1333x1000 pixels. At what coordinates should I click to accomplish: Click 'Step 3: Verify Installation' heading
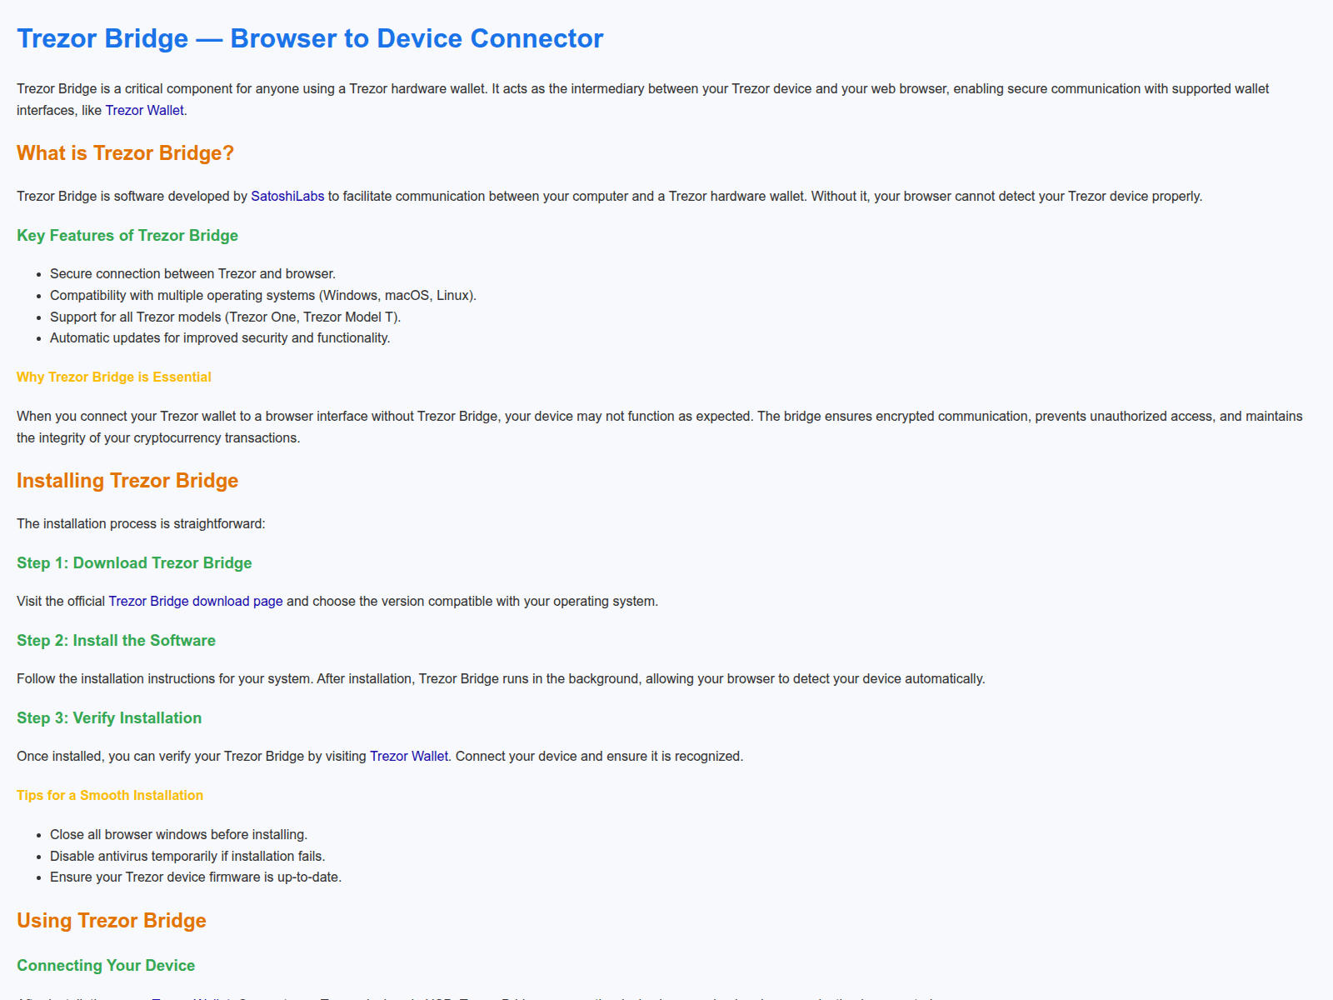[x=109, y=718]
